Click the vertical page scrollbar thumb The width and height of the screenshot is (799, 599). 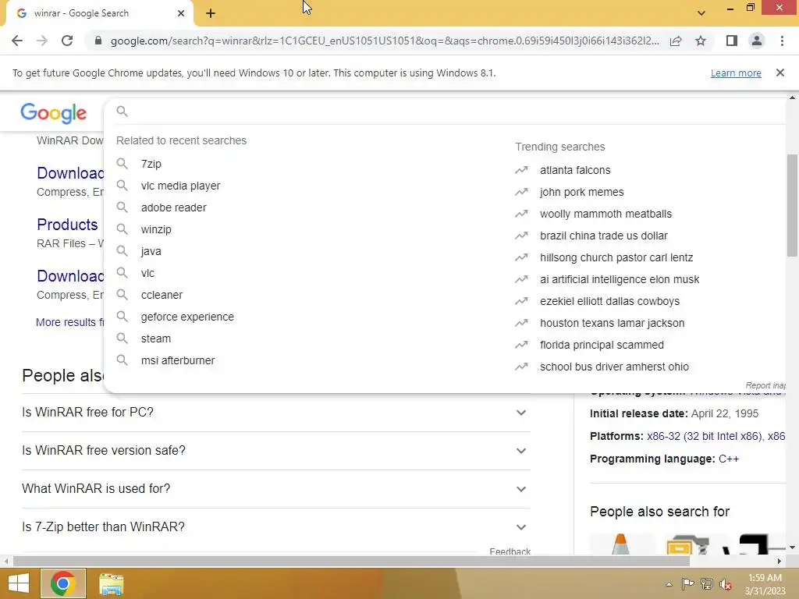[x=792, y=205]
